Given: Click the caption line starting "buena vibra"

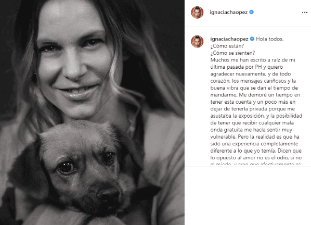Looking at the screenshot, I should point(254,88).
